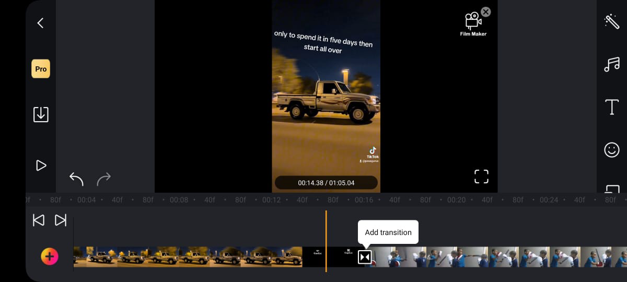The width and height of the screenshot is (627, 282).
Task: Select the black CapCut clip in timeline
Action: coord(333,257)
